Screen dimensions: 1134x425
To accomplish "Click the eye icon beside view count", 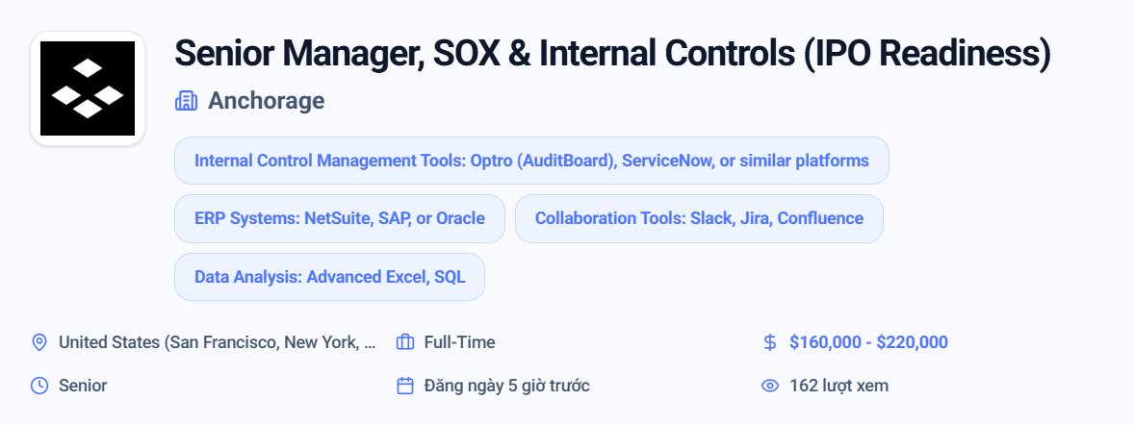I will [x=770, y=386].
